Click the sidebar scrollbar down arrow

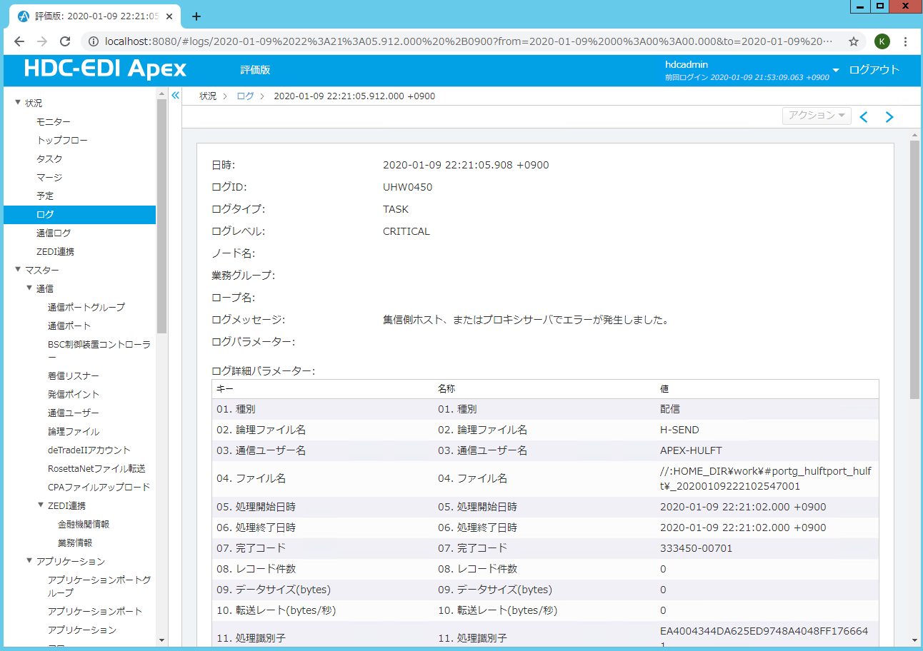[x=161, y=640]
